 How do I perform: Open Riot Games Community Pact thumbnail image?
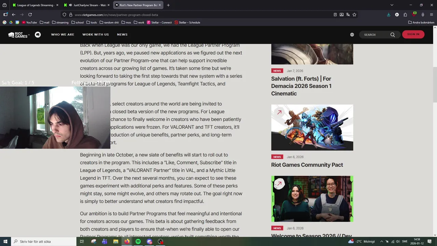pos(312,127)
